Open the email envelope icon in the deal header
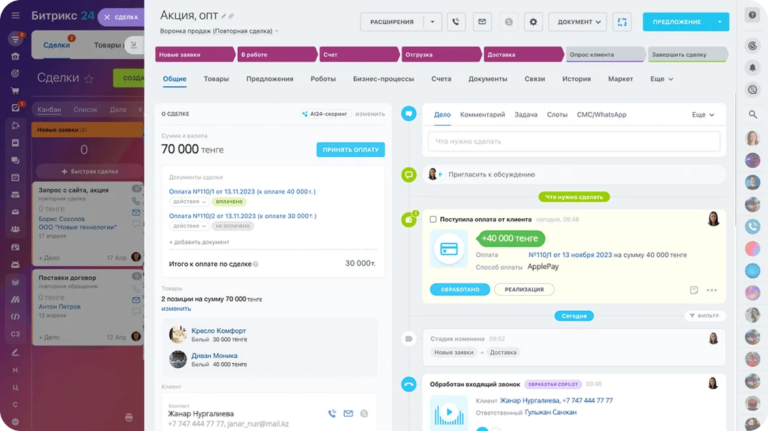768x431 pixels. click(483, 22)
